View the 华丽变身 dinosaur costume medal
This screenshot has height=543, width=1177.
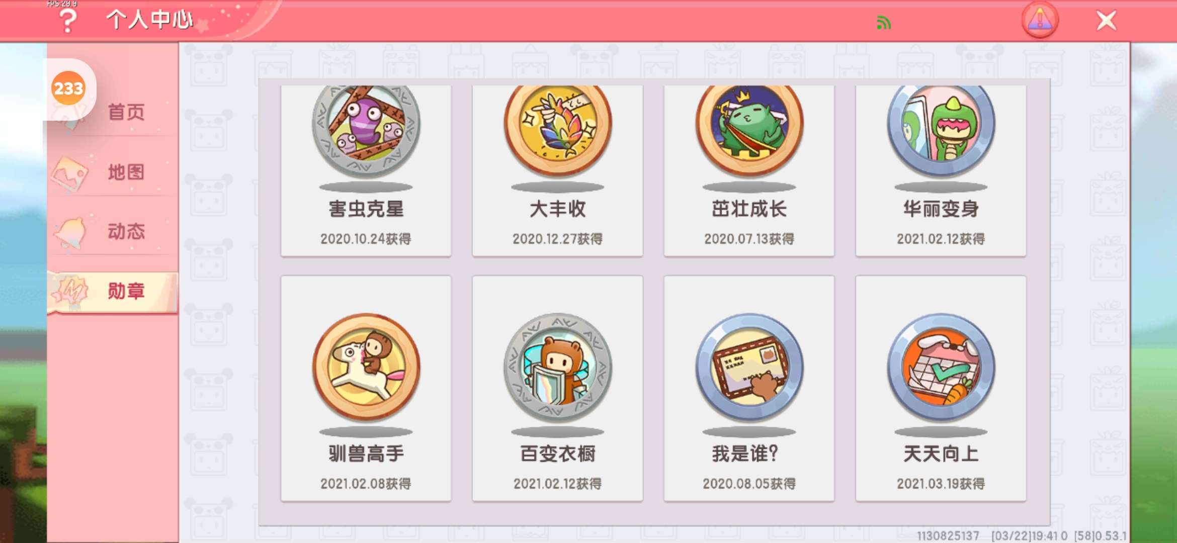pyautogui.click(x=941, y=170)
